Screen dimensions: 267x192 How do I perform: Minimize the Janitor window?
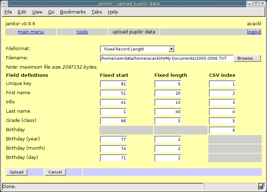[x=250, y=4]
